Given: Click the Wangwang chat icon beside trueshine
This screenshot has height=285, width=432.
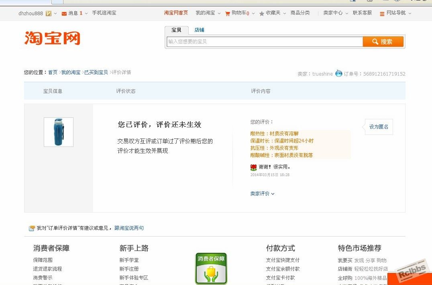Looking at the screenshot, I should (338, 73).
